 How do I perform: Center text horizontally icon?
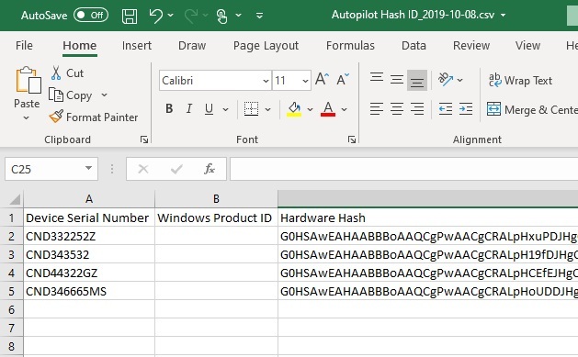tap(397, 109)
